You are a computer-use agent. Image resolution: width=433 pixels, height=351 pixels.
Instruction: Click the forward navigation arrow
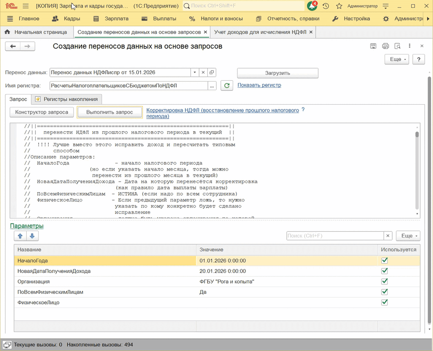click(x=27, y=46)
